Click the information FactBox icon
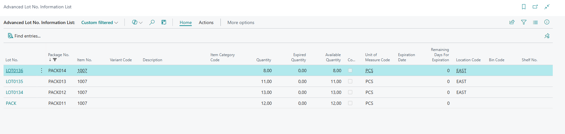 [x=547, y=22]
